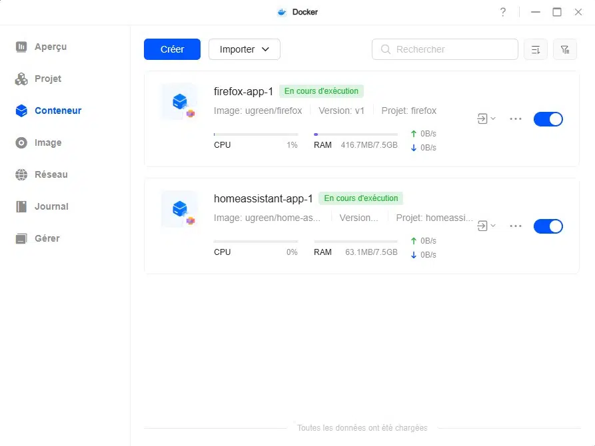595x446 pixels.
Task: Disable the homeassistant-app-1 container switch
Action: point(548,226)
